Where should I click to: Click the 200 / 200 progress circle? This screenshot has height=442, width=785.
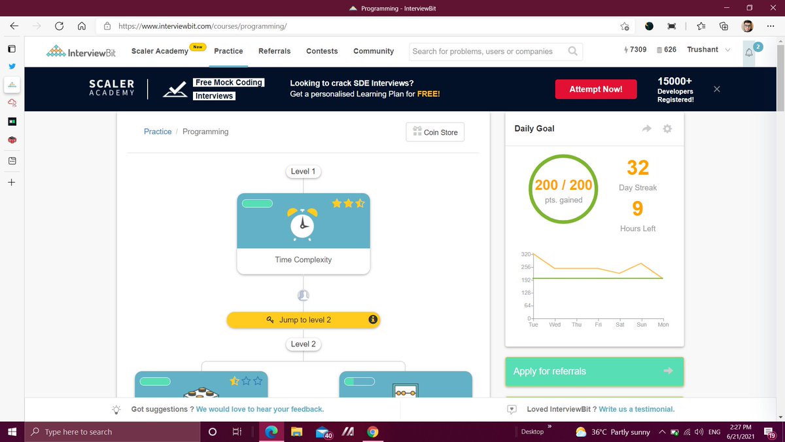(563, 189)
